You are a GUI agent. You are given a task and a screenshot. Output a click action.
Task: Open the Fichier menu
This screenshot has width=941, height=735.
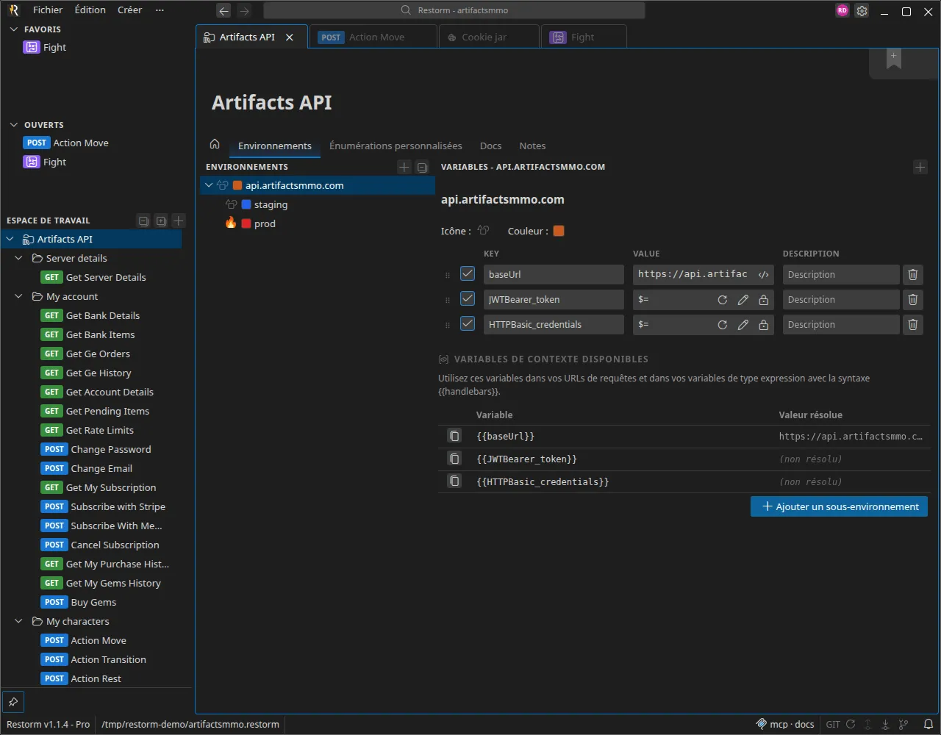48,10
